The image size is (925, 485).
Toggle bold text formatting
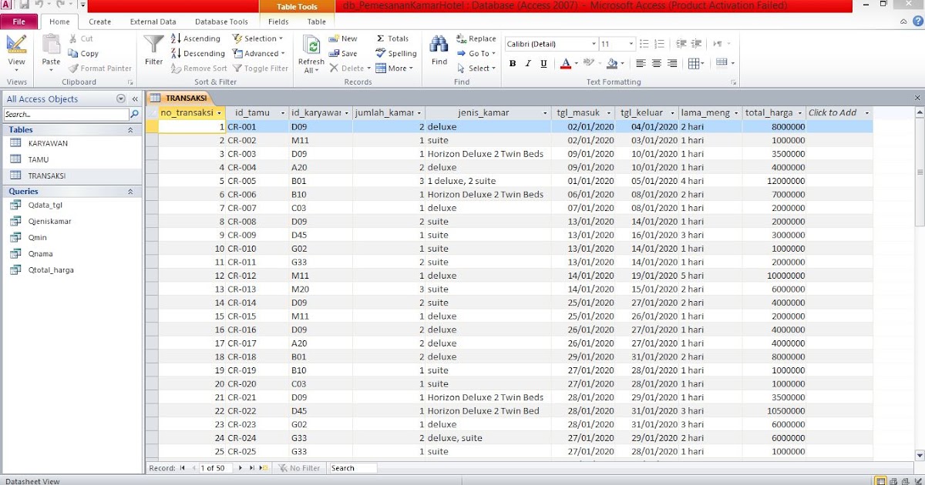pyautogui.click(x=512, y=63)
